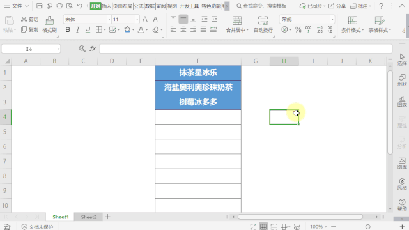Switch to the Sheet2 tab
The image size is (409, 230).
(x=89, y=217)
